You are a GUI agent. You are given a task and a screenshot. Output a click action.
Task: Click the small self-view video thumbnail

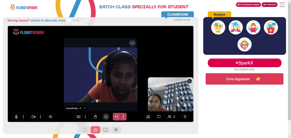coord(170,94)
